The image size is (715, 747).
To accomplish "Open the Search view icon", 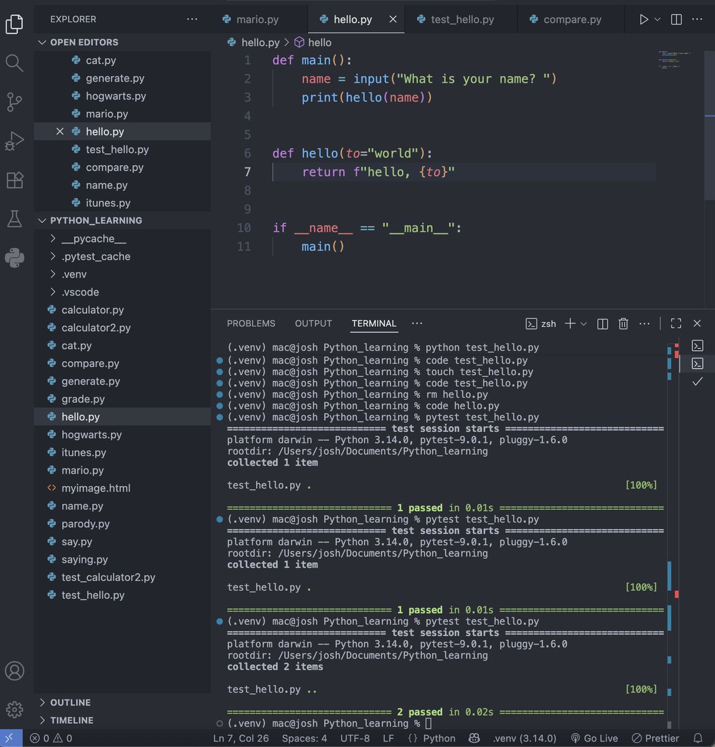I will coord(14,62).
